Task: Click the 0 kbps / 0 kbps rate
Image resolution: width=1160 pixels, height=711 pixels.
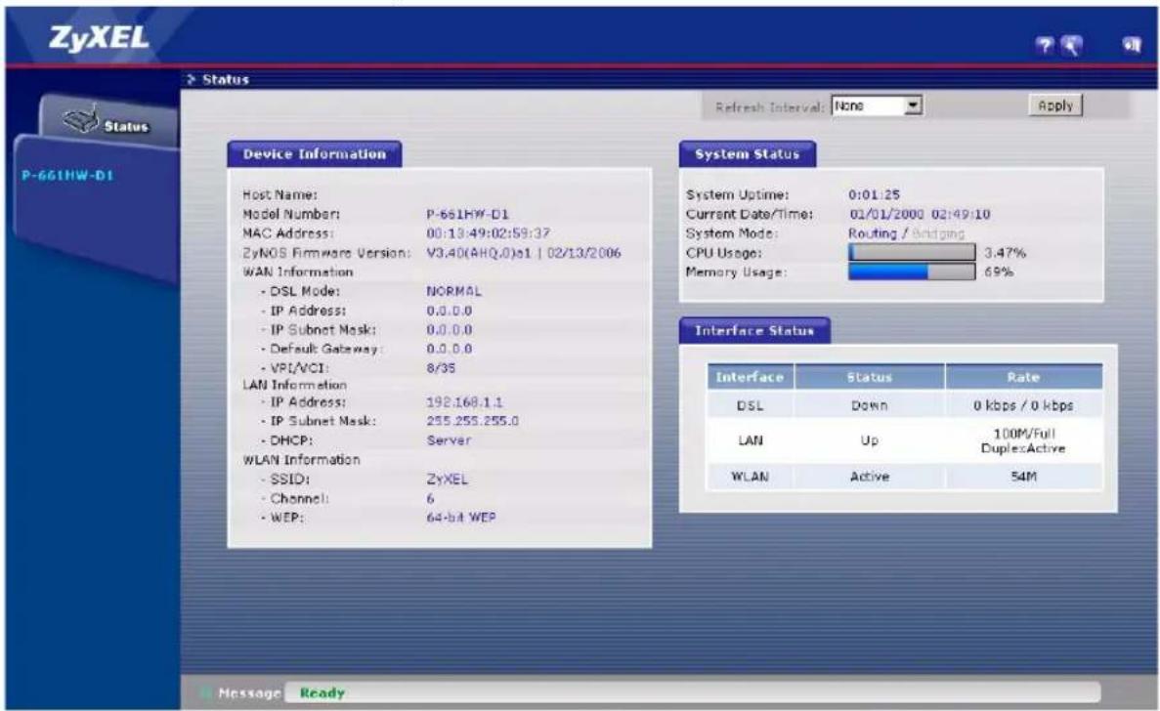Action: [x=1024, y=405]
